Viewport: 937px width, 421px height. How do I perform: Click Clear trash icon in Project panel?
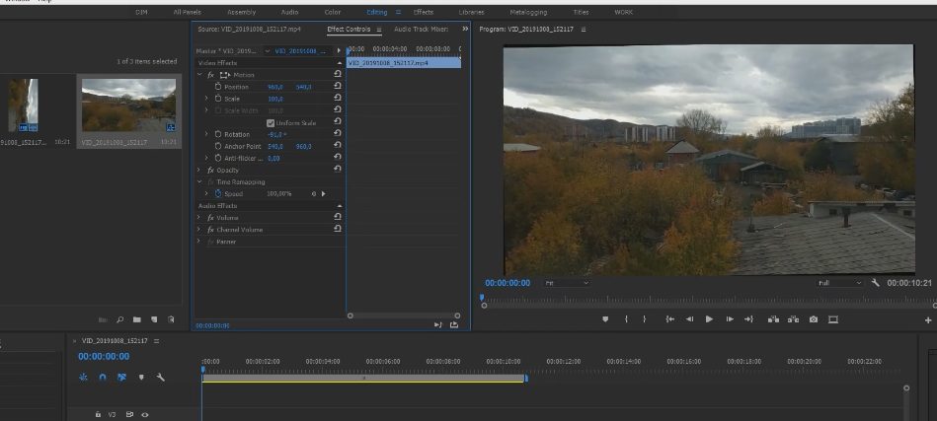171,319
